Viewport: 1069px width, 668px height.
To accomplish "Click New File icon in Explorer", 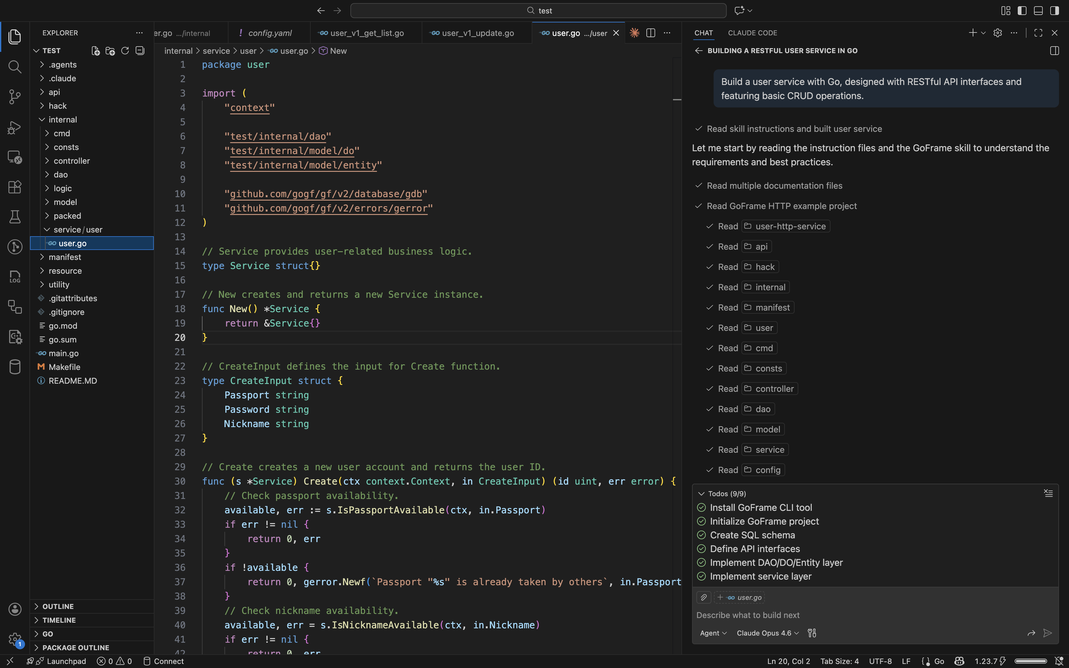I will click(x=95, y=51).
